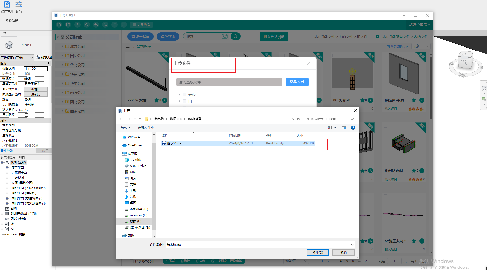Check the 日光路径 checkbox
The image size is (487, 270).
coord(26,115)
